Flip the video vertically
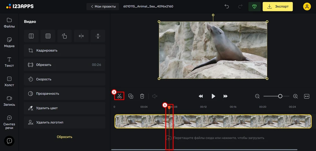The image size is (316, 151). click(98, 36)
